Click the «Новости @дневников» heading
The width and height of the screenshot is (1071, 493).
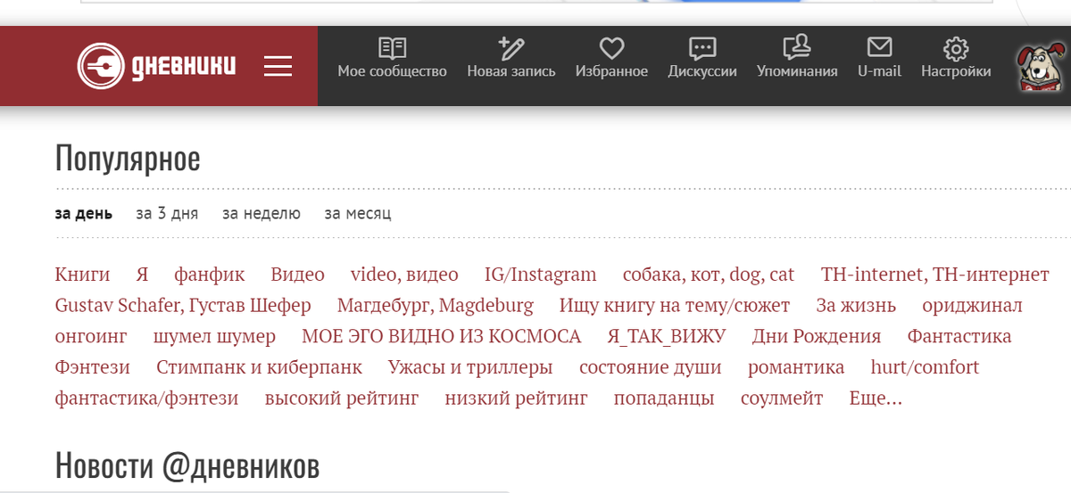(187, 465)
